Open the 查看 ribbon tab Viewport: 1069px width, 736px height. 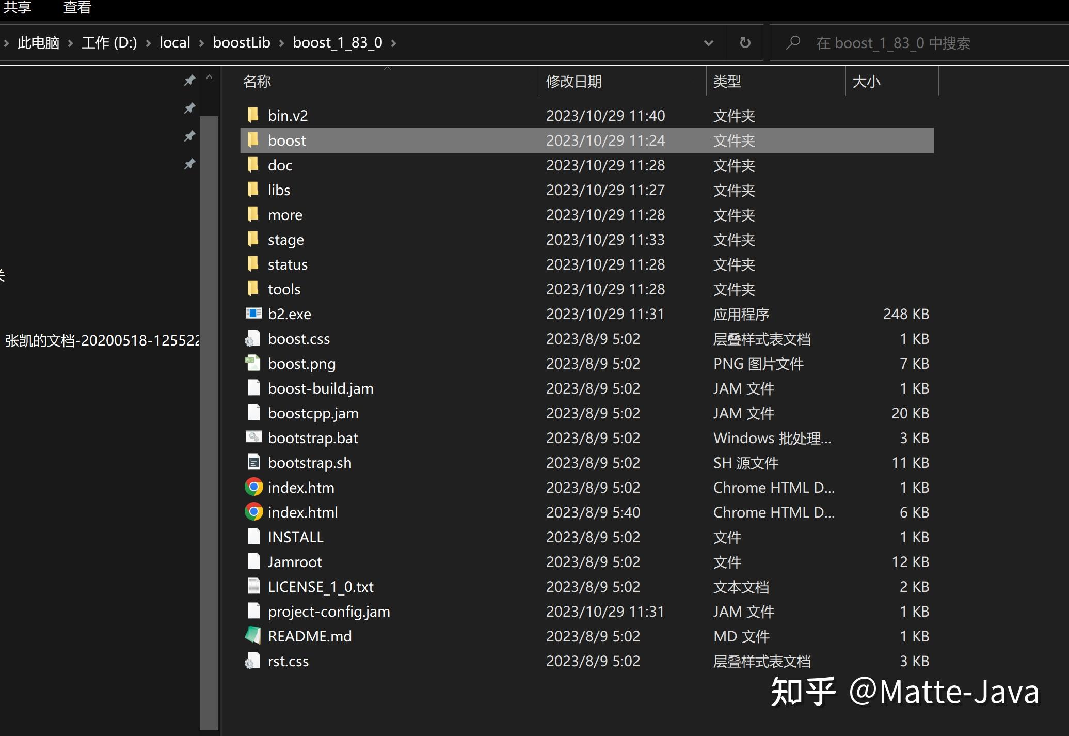[x=77, y=7]
